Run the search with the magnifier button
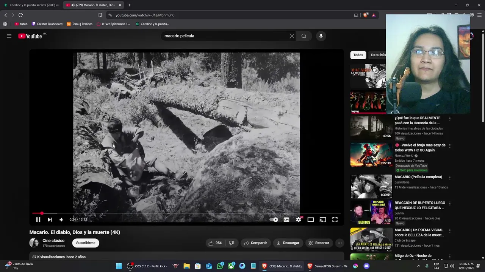The image size is (485, 272). (304, 36)
